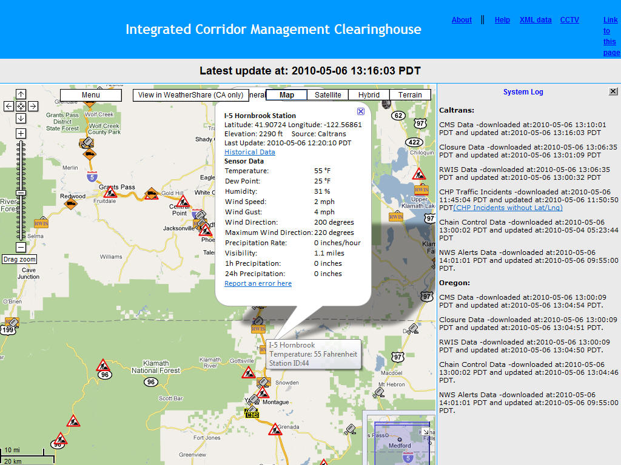Switch map to Satellite view
The image size is (621, 465).
(x=328, y=95)
